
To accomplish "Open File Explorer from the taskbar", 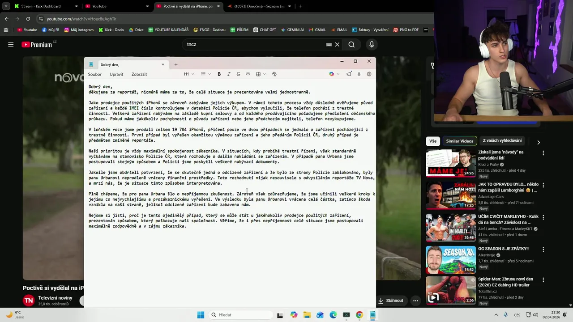I will click(x=307, y=315).
